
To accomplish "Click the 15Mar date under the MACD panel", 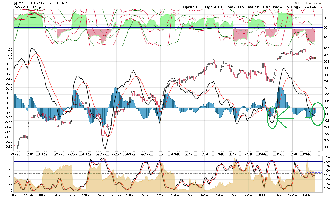I will (x=307, y=153).
